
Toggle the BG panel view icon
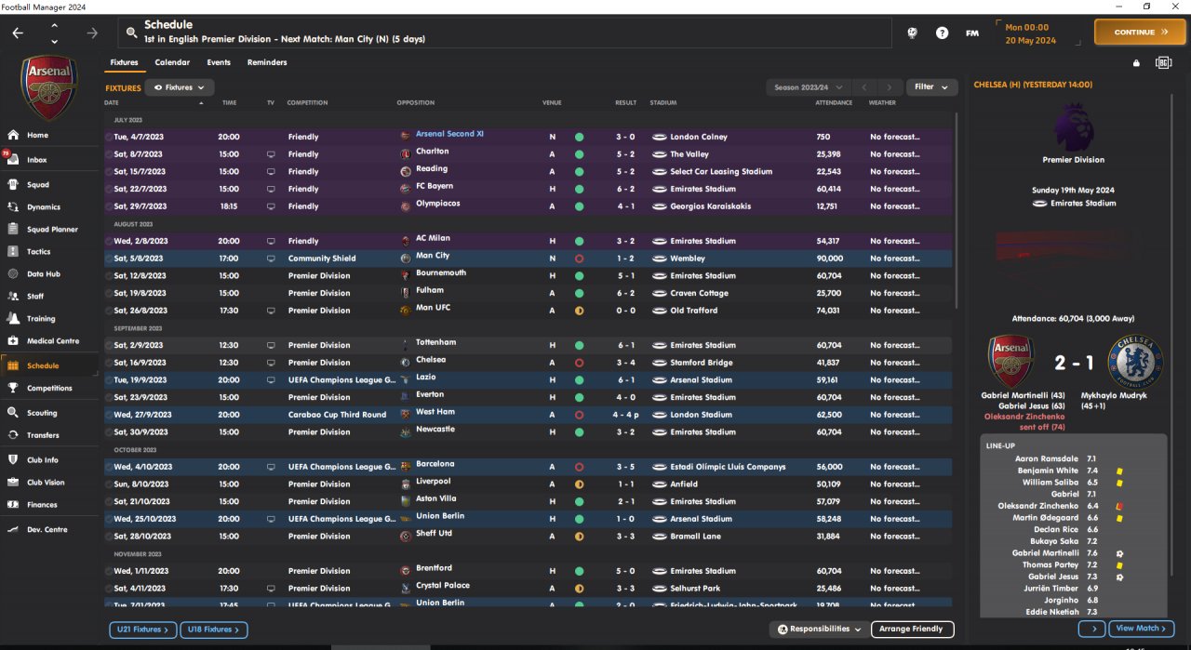pyautogui.click(x=1163, y=63)
